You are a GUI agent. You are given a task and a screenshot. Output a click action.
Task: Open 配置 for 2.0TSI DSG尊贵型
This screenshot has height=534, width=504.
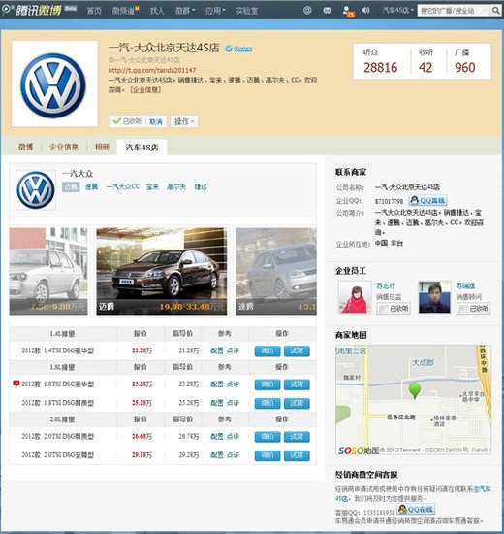pyautogui.click(x=217, y=436)
